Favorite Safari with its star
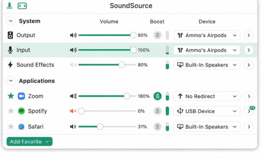Image resolution: width=261 pixels, height=161 pixels. coord(11,127)
